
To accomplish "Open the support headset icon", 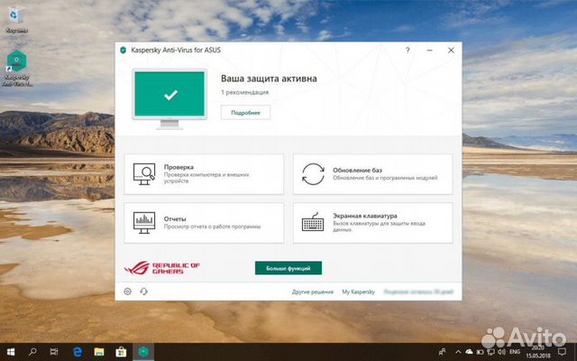I will click(144, 292).
